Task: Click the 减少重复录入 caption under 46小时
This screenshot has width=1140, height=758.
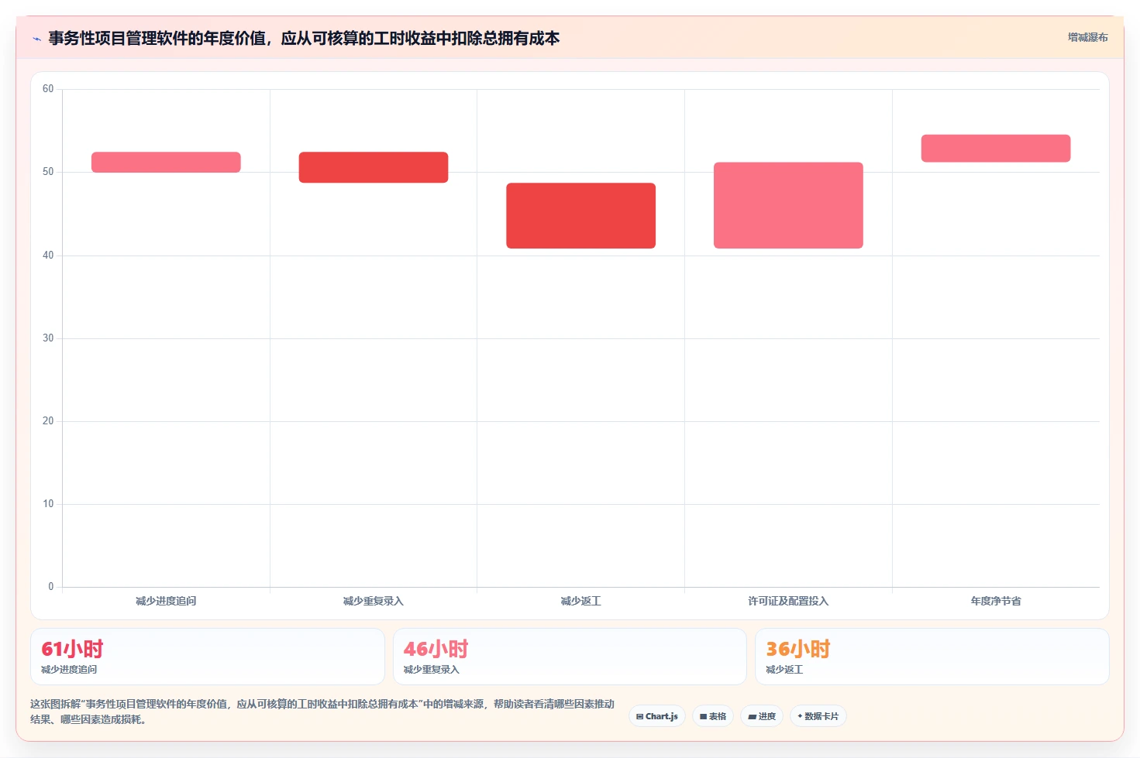Action: (x=432, y=670)
